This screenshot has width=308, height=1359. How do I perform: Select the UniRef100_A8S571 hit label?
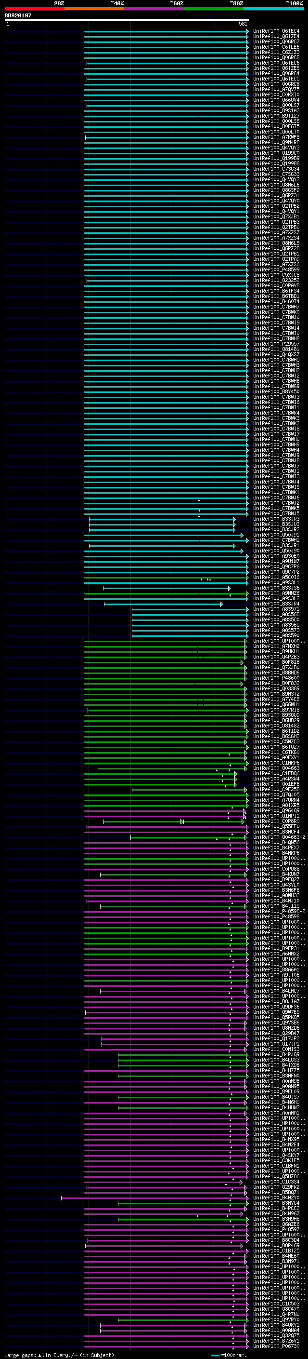click(x=276, y=609)
